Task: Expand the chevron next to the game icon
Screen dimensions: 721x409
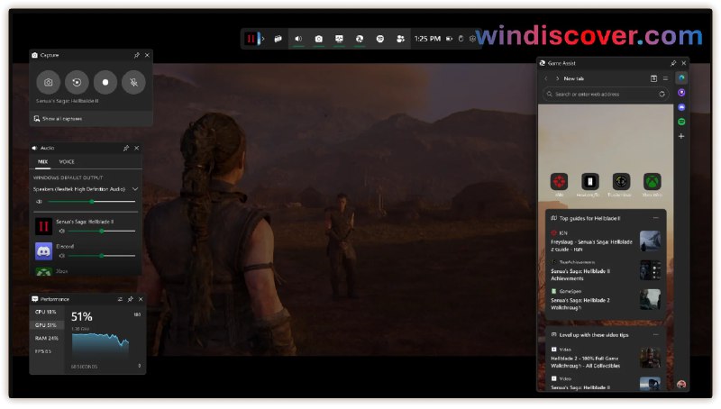Action: (x=263, y=39)
